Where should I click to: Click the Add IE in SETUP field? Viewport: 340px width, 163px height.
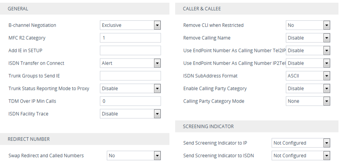pos(130,51)
